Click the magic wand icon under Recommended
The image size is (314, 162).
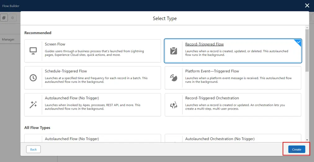pos(33,105)
